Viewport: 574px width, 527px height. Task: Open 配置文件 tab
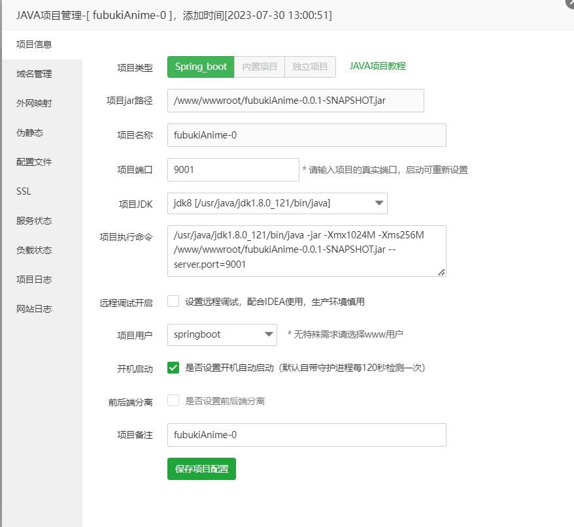click(x=34, y=162)
